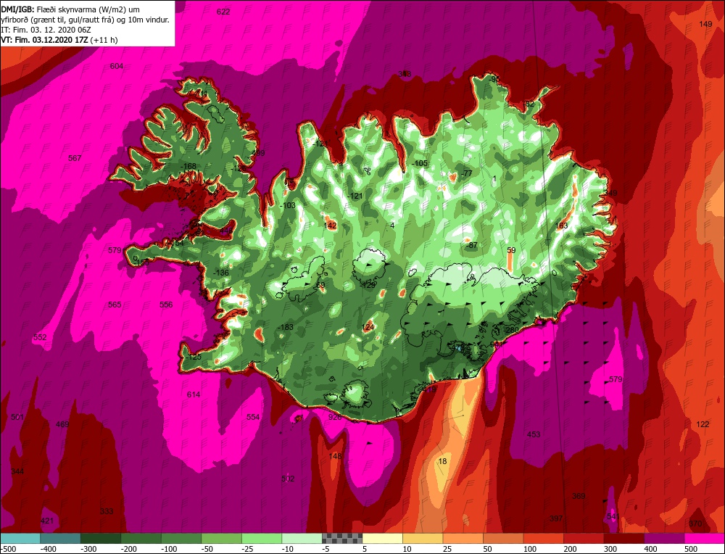725x554 pixels.
Task: Click the pale yellow 5 to 10 swatch
Action: tap(382, 538)
